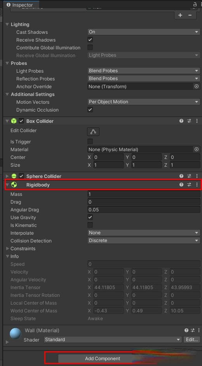This screenshot has height=366, width=202.
Task: Enable Contribute Global Illumination checkbox
Action: [90, 47]
